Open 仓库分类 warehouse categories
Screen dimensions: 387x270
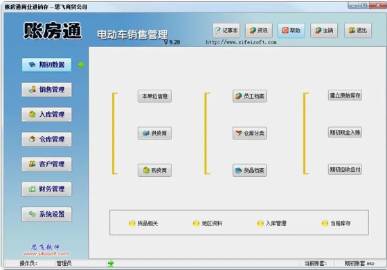tap(249, 133)
